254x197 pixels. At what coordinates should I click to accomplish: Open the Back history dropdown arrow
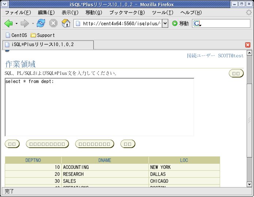pyautogui.click(x=16, y=24)
